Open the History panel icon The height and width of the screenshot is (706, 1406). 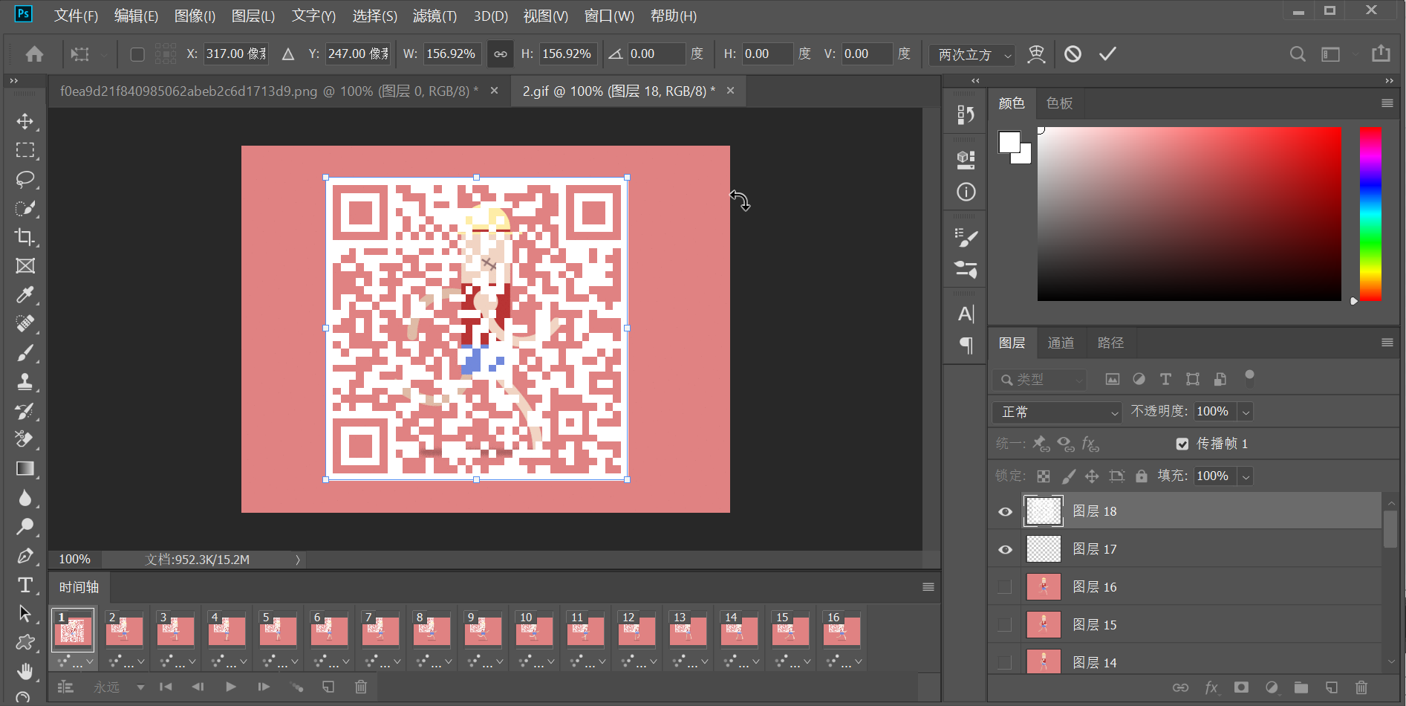tap(966, 114)
